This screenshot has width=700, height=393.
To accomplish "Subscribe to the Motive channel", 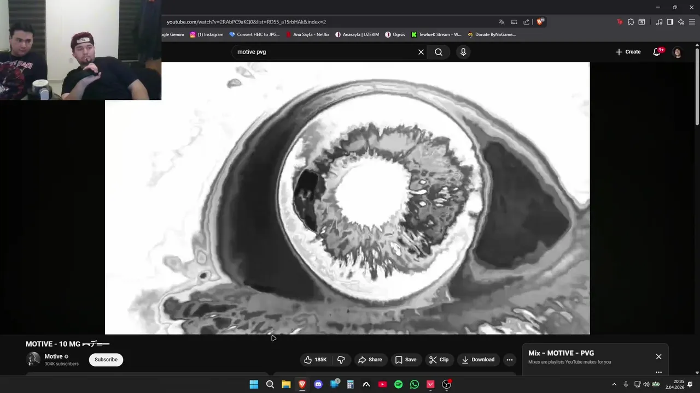I will tap(106, 360).
